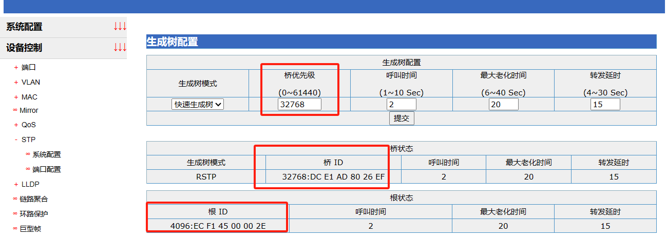
Task: Expand the 设备控制 section arrows
Action: tap(120, 48)
